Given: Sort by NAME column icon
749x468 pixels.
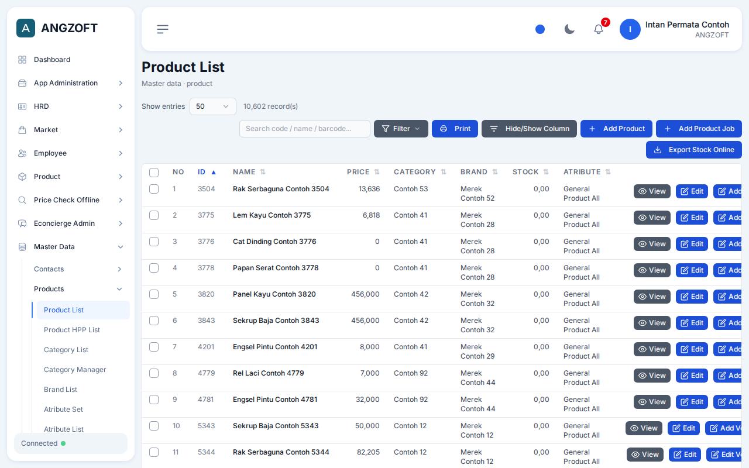Looking at the screenshot, I should pyautogui.click(x=263, y=172).
